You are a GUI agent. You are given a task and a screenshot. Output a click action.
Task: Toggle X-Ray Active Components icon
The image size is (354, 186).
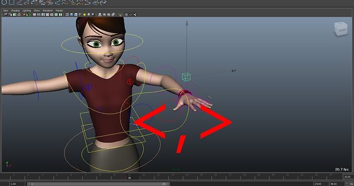click(x=109, y=15)
